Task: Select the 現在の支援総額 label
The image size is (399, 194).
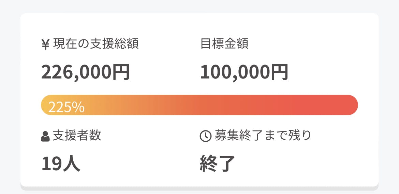Action: point(96,44)
